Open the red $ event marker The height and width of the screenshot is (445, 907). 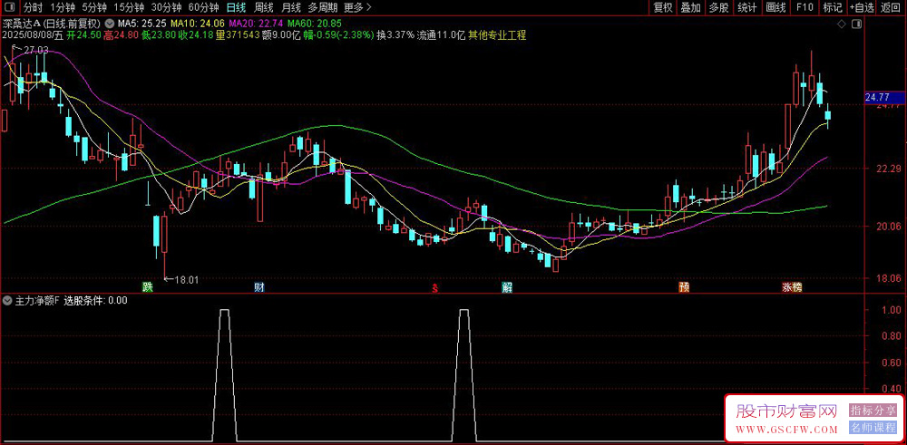(x=435, y=287)
